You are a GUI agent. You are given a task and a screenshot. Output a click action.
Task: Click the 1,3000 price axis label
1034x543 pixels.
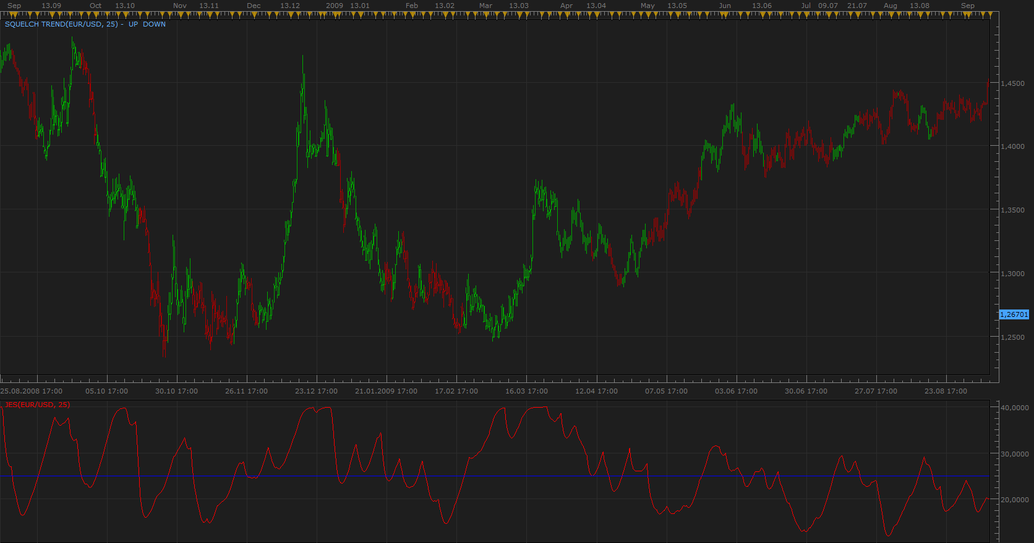1012,274
